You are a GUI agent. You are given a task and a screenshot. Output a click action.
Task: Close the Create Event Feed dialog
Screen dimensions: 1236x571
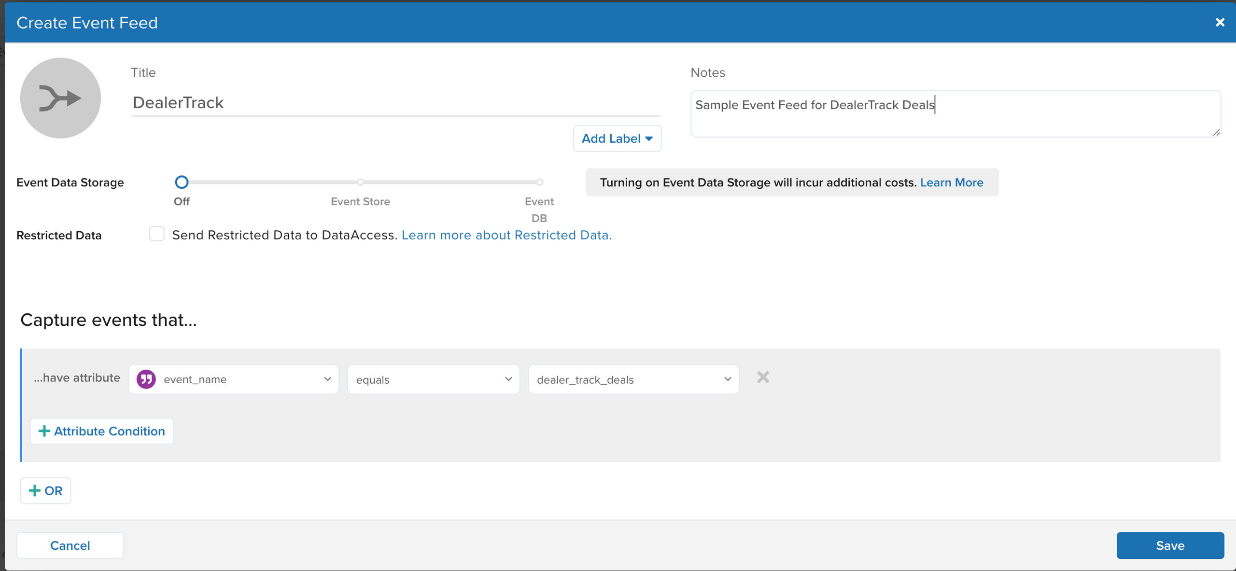[x=1220, y=22]
